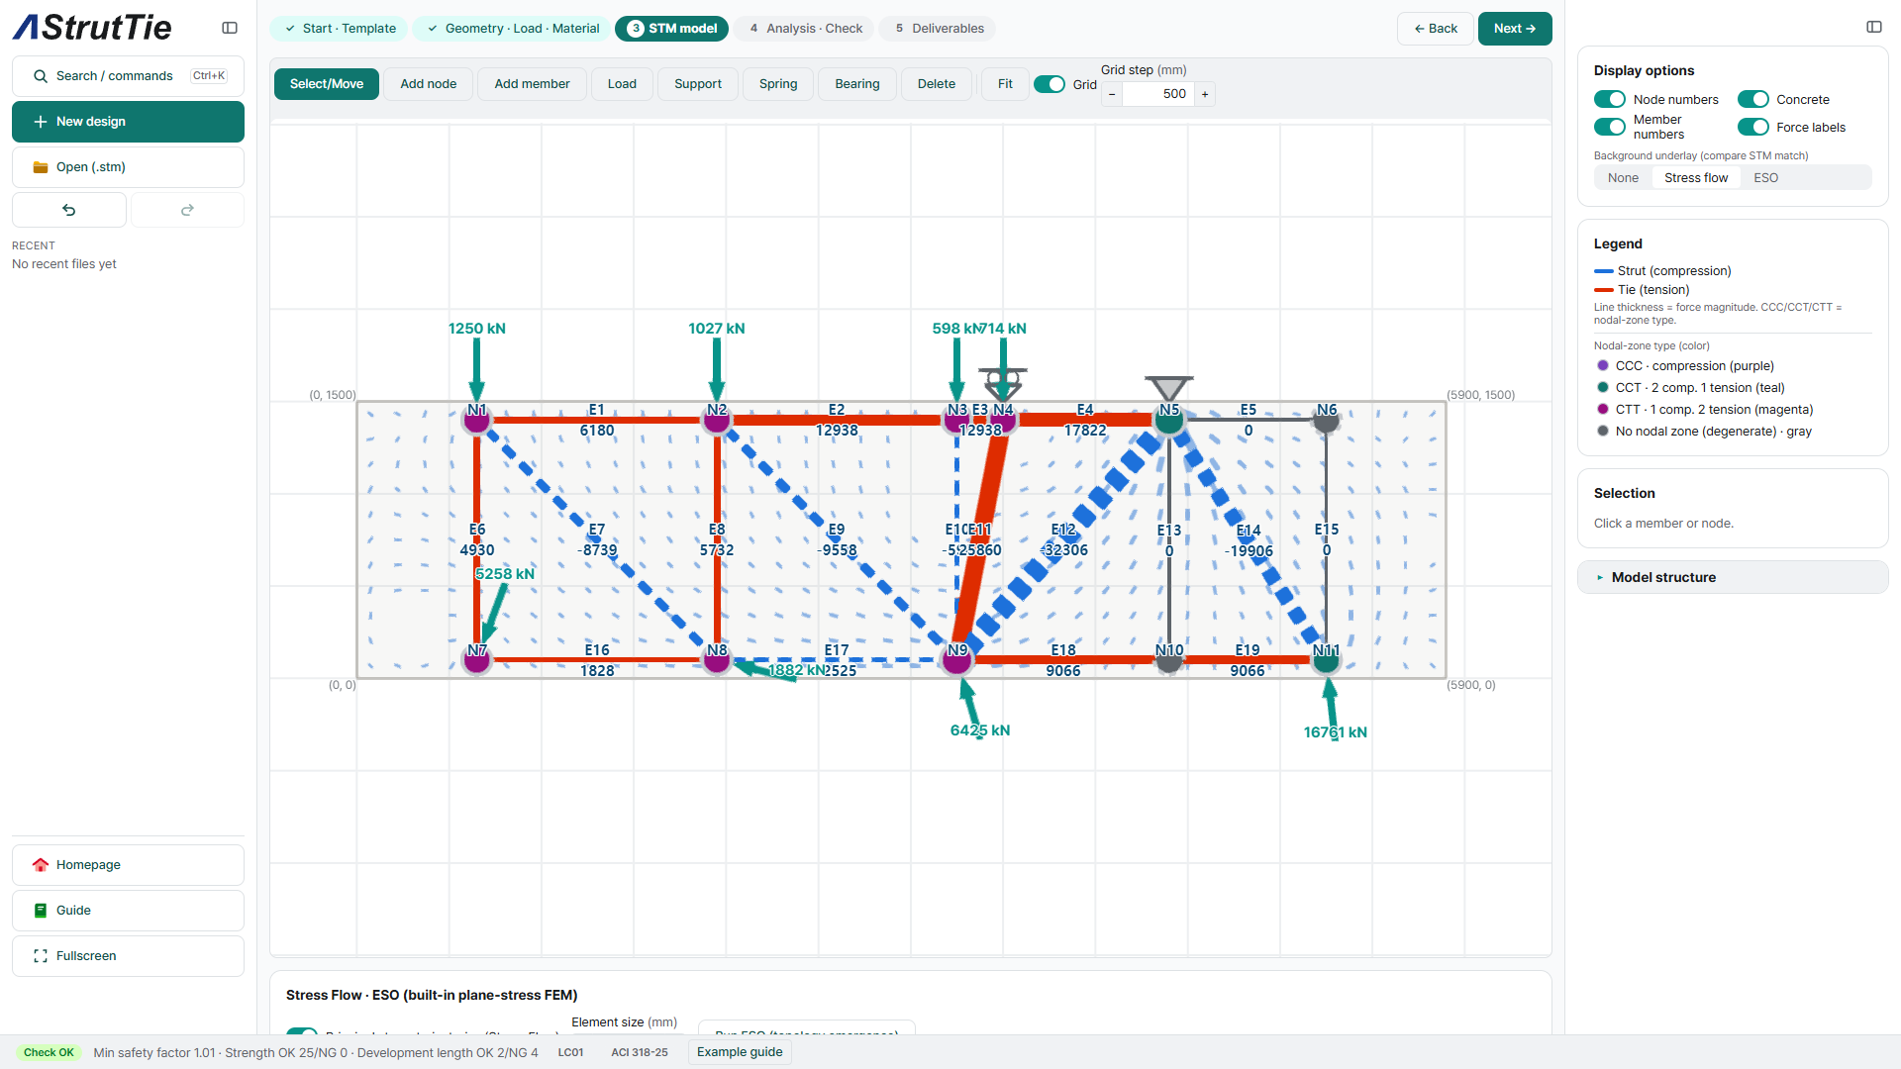Activate the Add member tool

click(532, 84)
